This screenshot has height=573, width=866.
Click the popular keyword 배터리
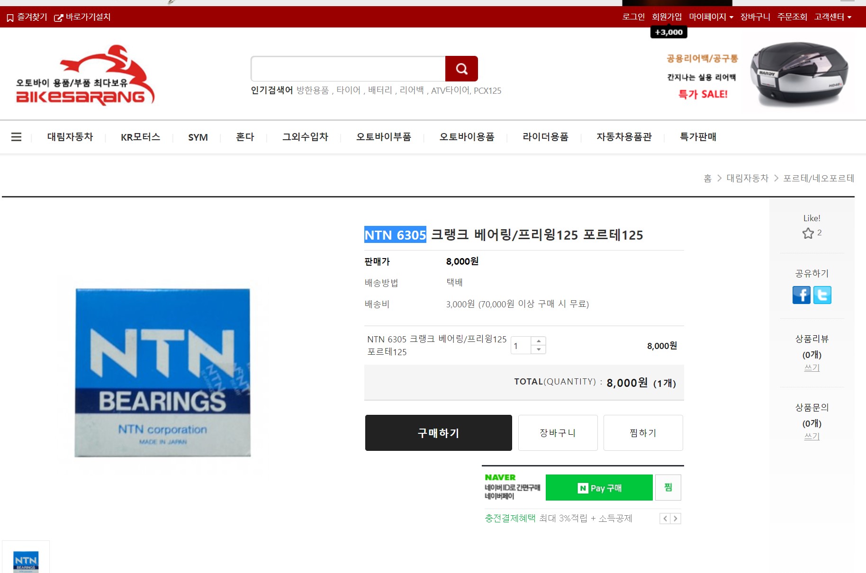click(380, 90)
